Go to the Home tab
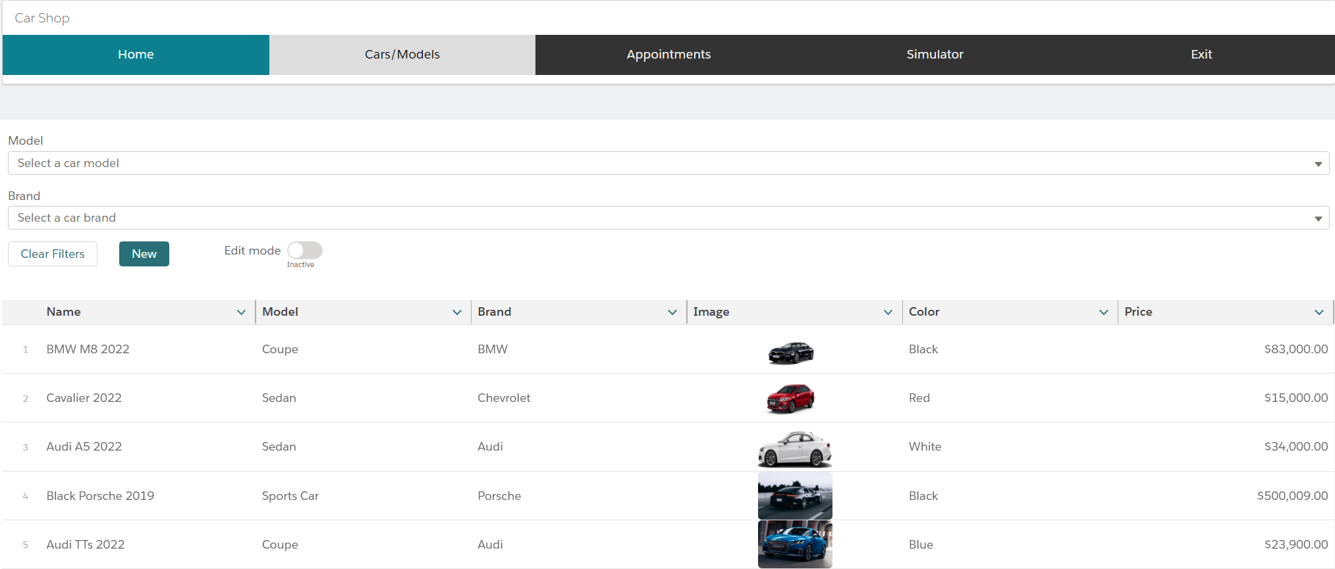Screen dimensions: 1335x569 click(136, 55)
